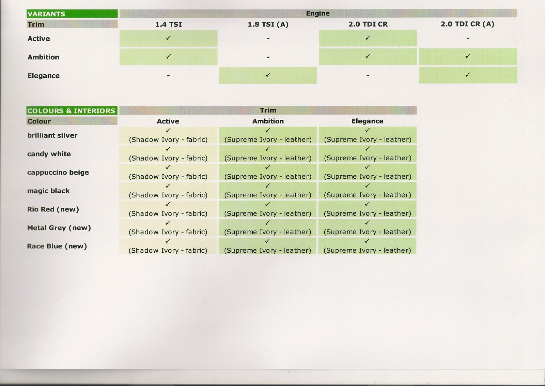545x386 pixels.
Task: Select the 1.8 TSI (A) column heading
Action: coord(268,24)
